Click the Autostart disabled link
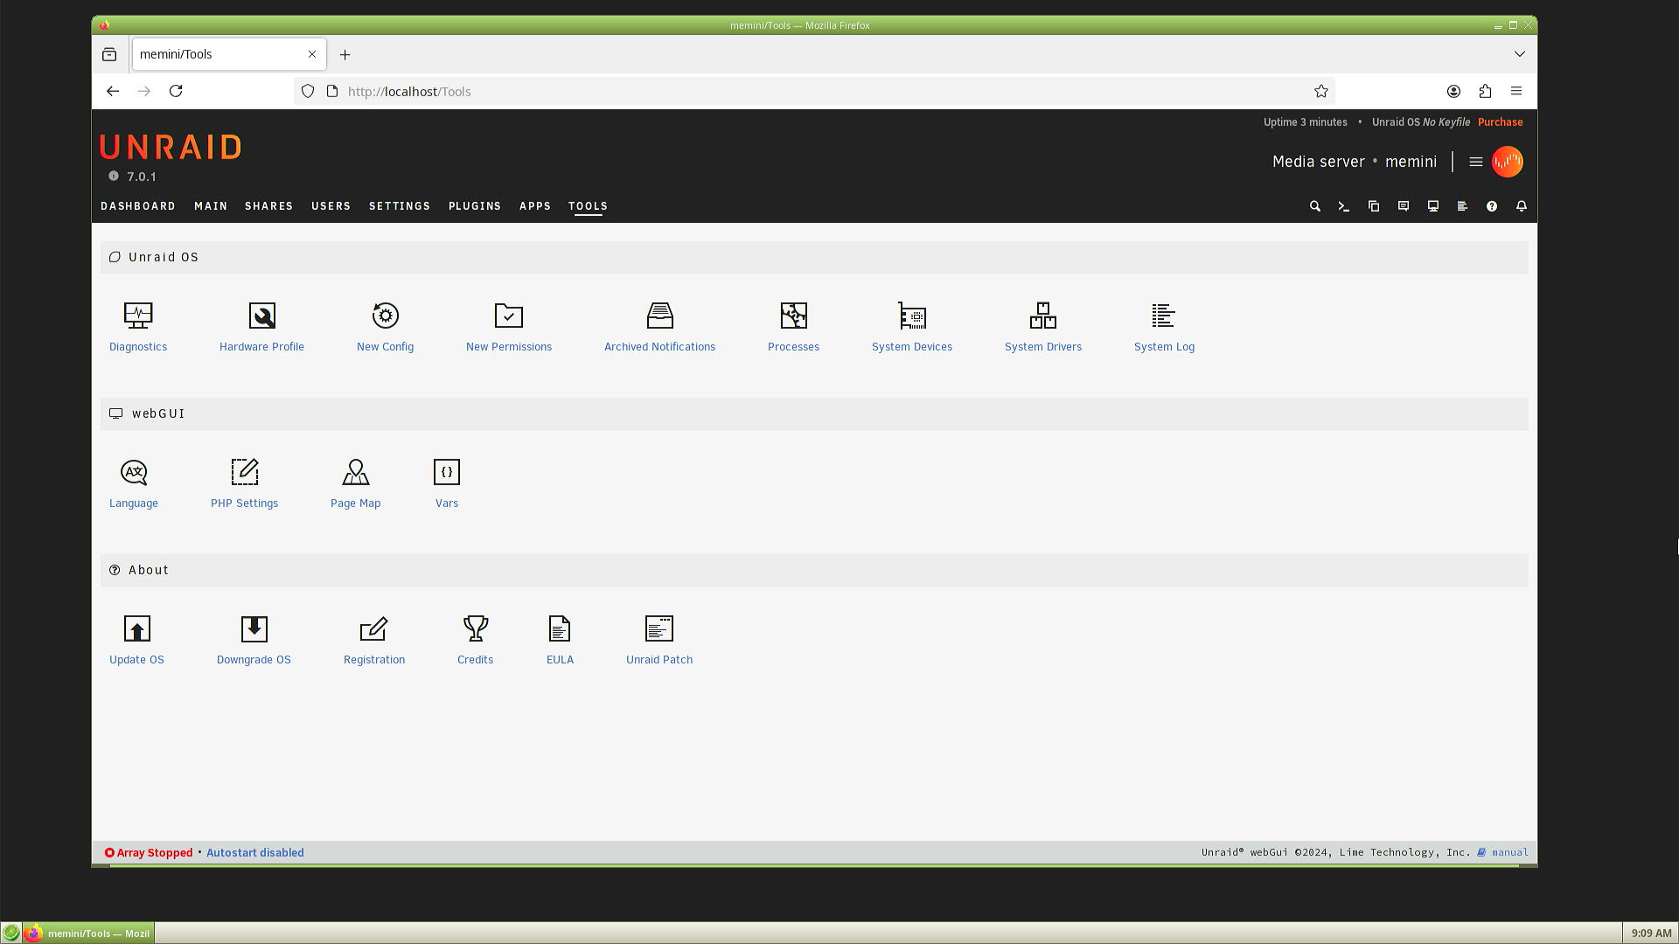The width and height of the screenshot is (1679, 944). [x=255, y=852]
